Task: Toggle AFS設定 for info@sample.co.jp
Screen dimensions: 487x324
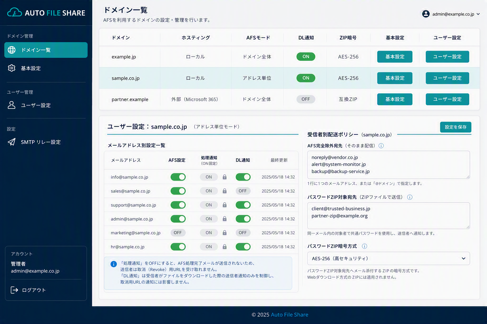Action: [x=178, y=177]
